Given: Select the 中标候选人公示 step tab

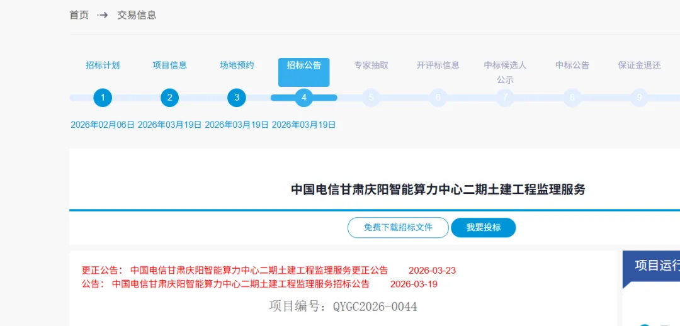Looking at the screenshot, I should 505,72.
